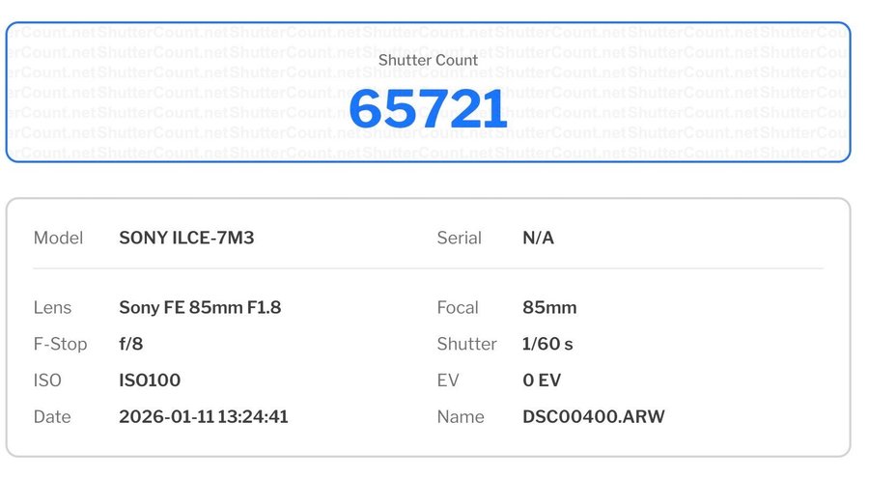Select the 1/60 s shutter speed value
Viewport: 869px width, 479px height.
click(547, 344)
